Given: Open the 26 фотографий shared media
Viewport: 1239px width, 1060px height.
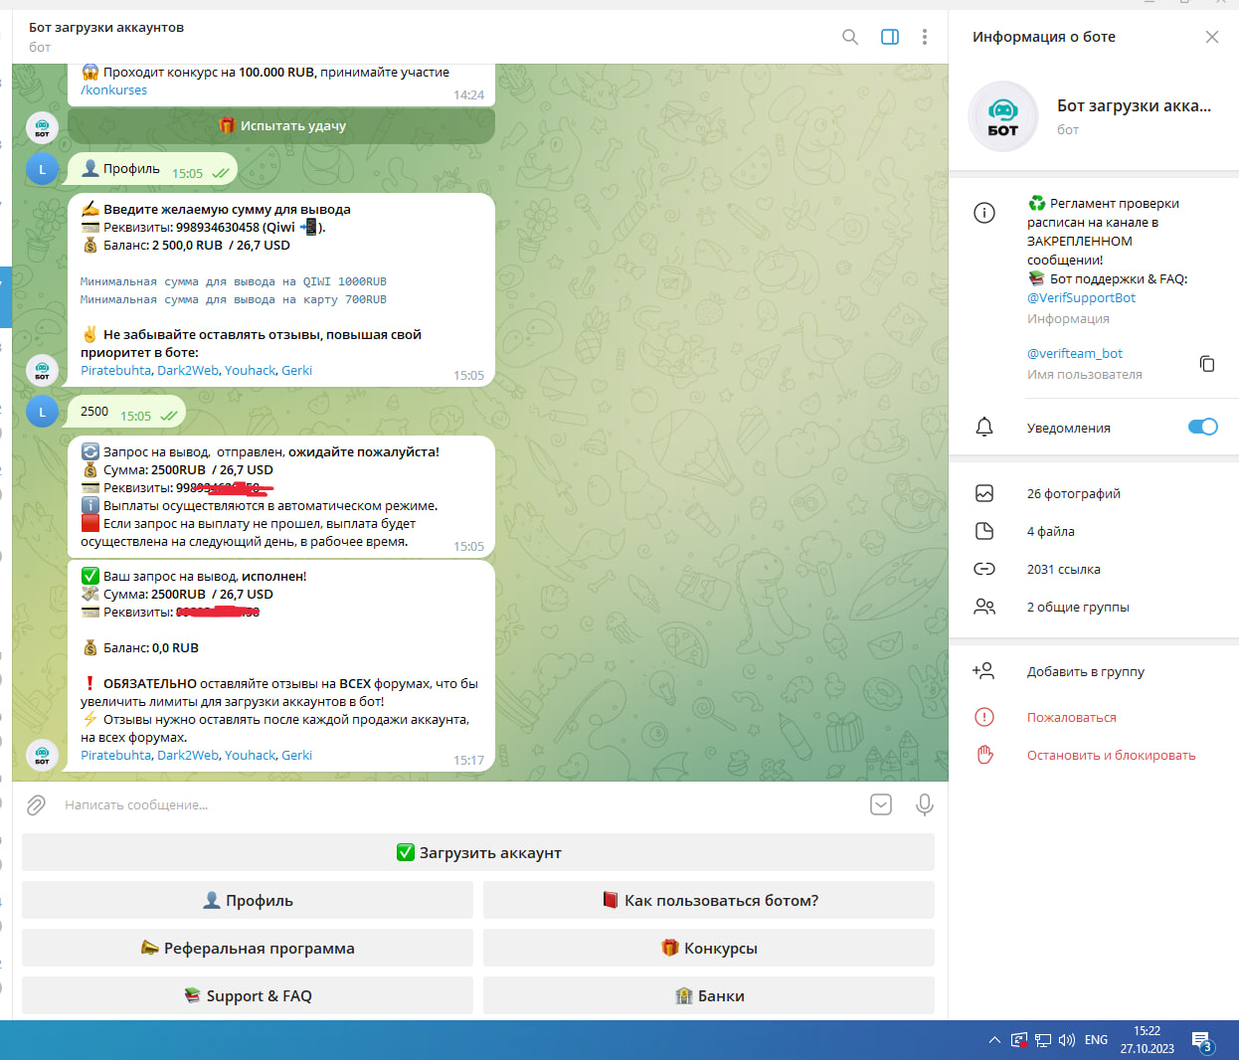Looking at the screenshot, I should click(1073, 493).
